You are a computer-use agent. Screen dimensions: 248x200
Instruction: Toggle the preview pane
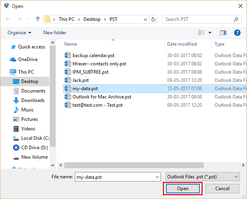(223, 33)
